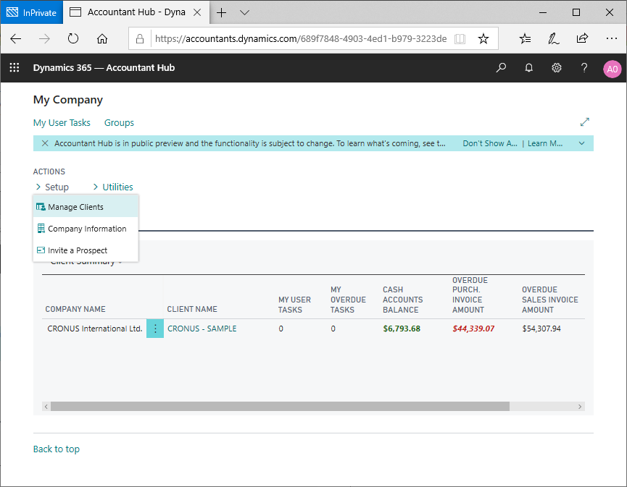The image size is (627, 487).
Task: Open the Dynamics 365 app launcher grid
Action: [x=14, y=68]
